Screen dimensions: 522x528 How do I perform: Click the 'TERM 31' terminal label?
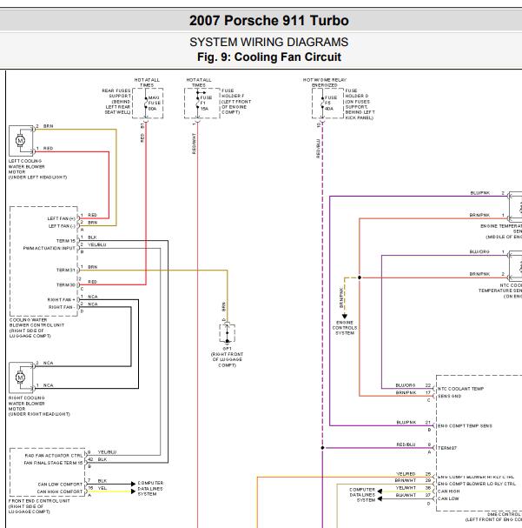66,270
